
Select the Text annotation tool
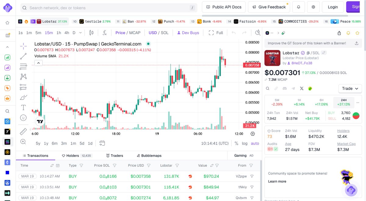click(x=23, y=107)
